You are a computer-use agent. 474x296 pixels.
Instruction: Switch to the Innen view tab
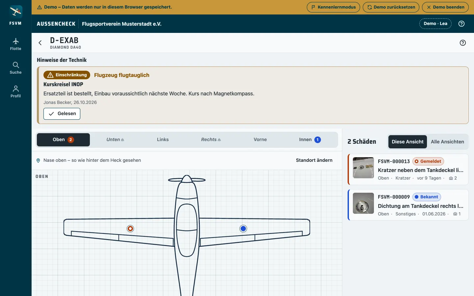click(310, 140)
